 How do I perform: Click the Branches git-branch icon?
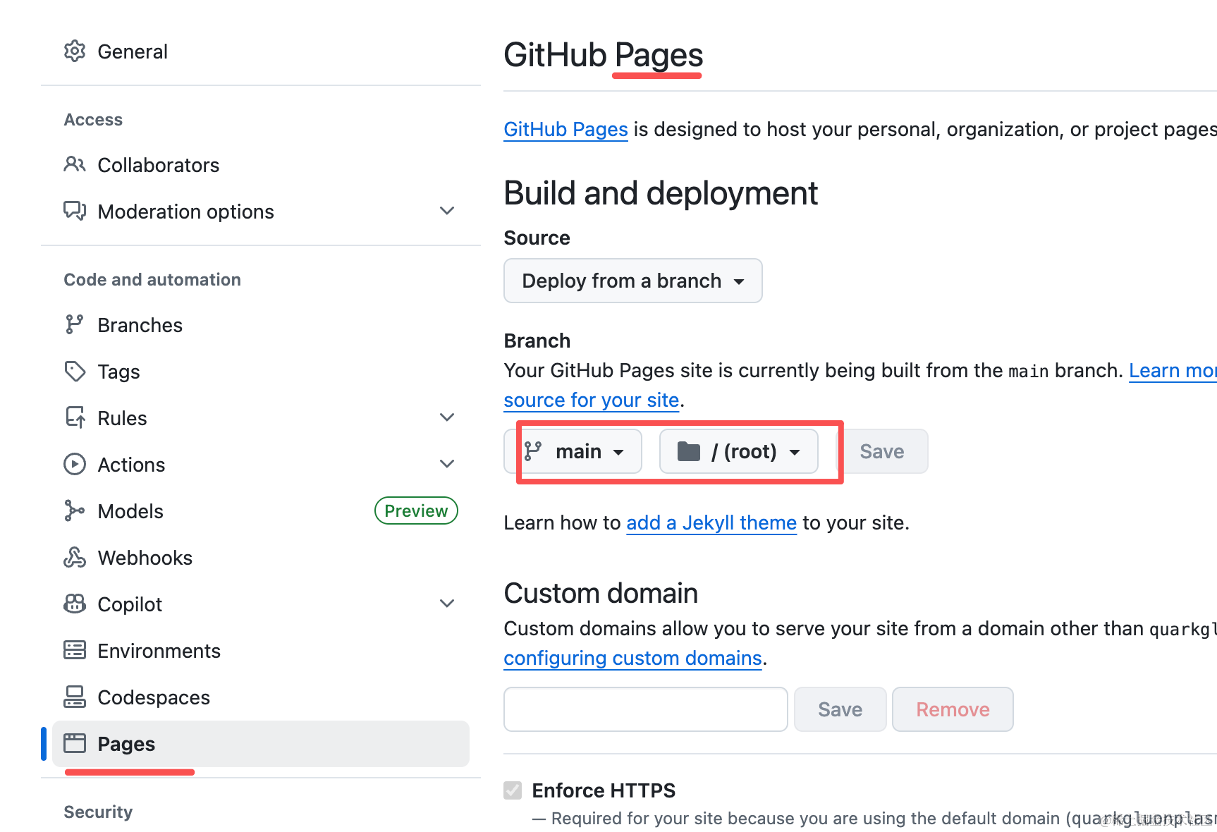[x=75, y=324]
